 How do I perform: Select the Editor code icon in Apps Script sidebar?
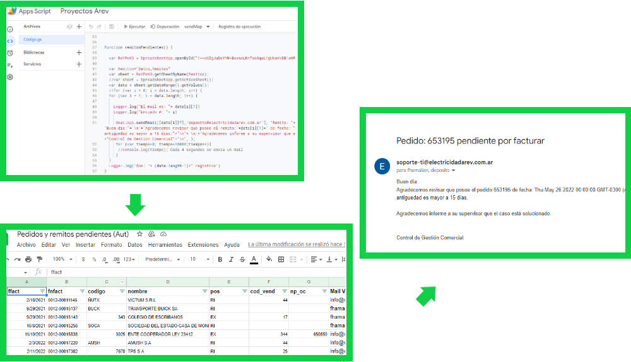[x=10, y=41]
